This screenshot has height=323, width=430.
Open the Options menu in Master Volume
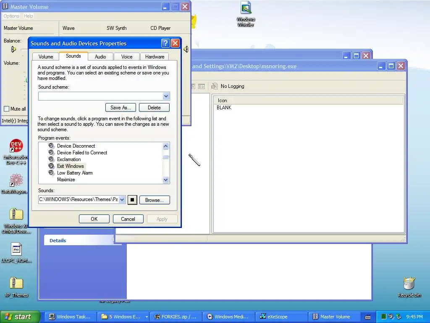pos(11,16)
